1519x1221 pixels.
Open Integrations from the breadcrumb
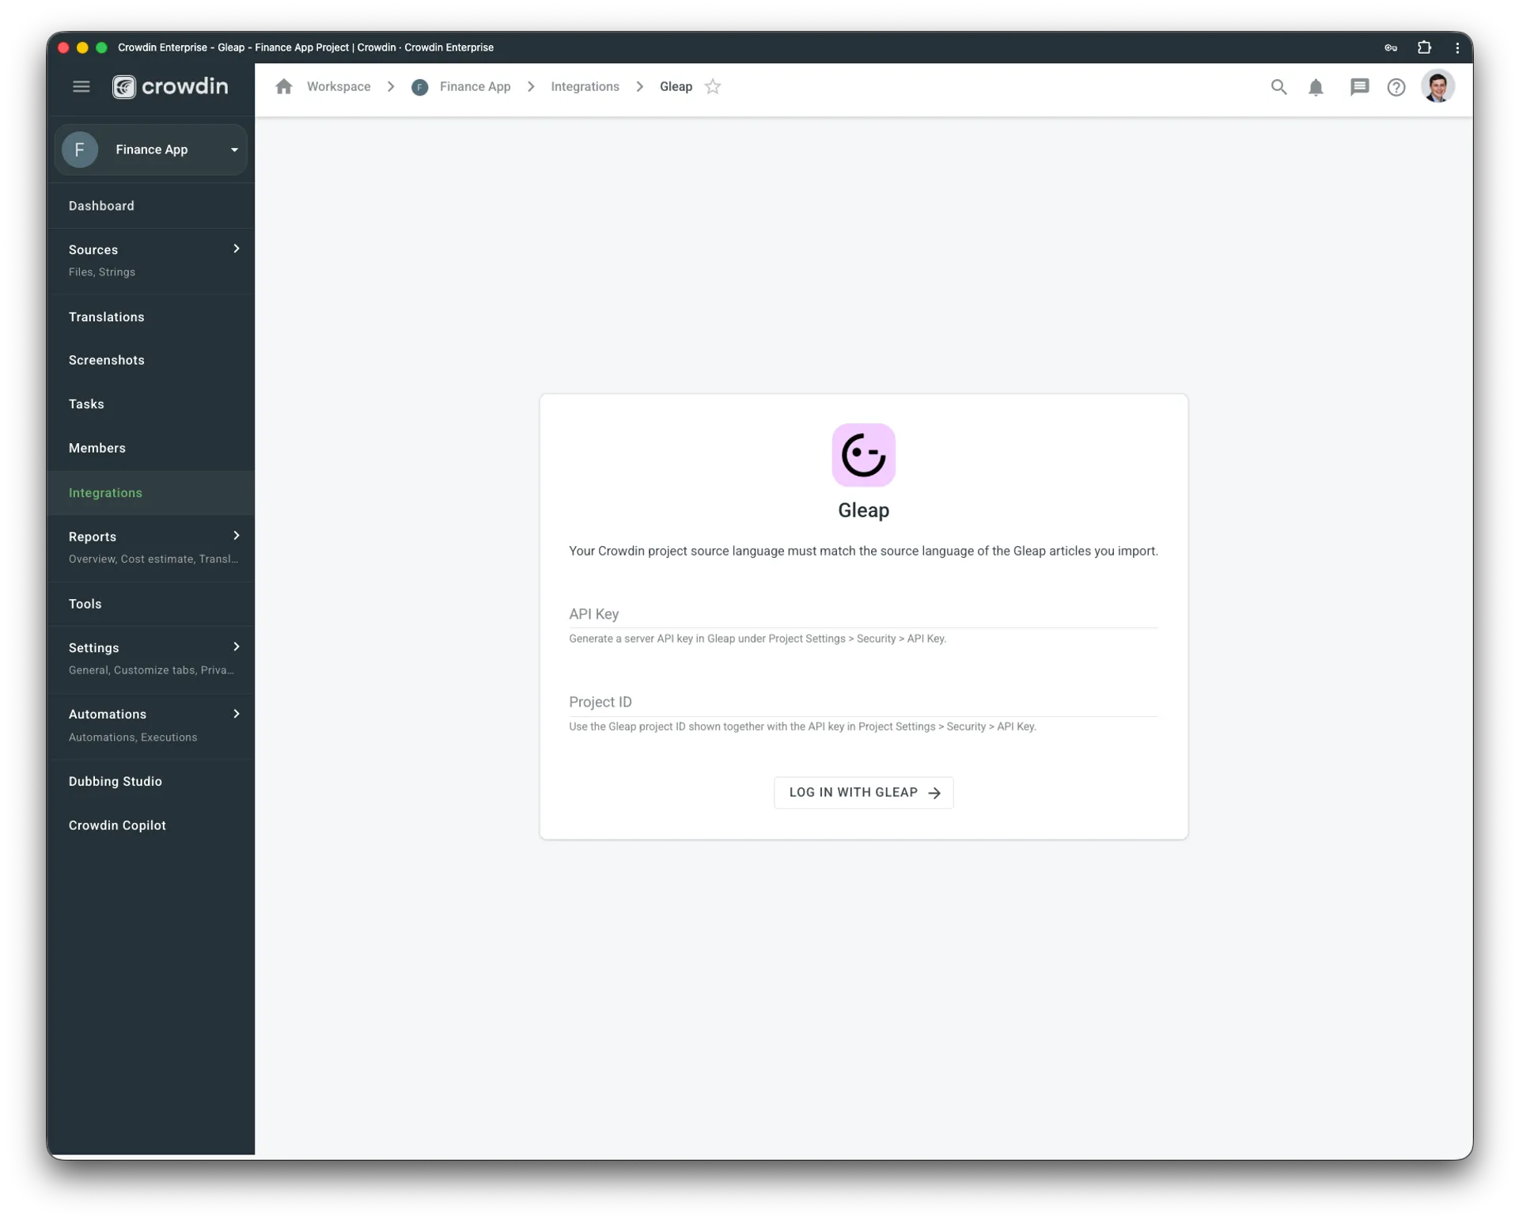(585, 87)
